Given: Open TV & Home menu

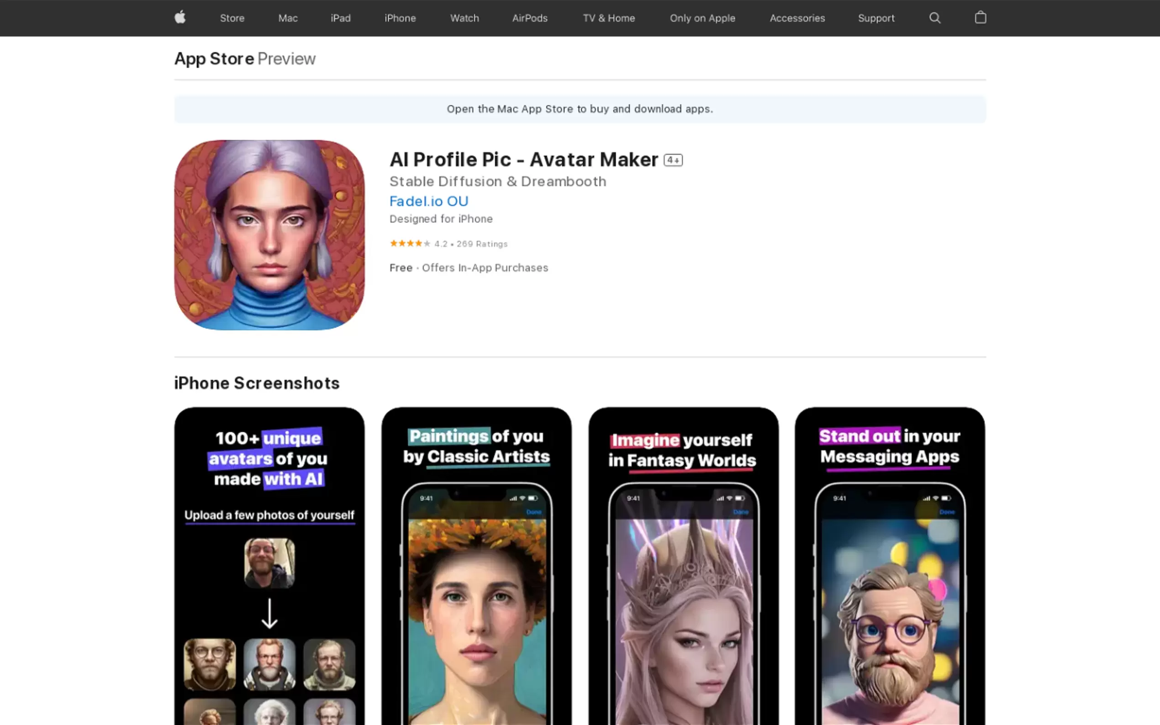Looking at the screenshot, I should (x=608, y=18).
